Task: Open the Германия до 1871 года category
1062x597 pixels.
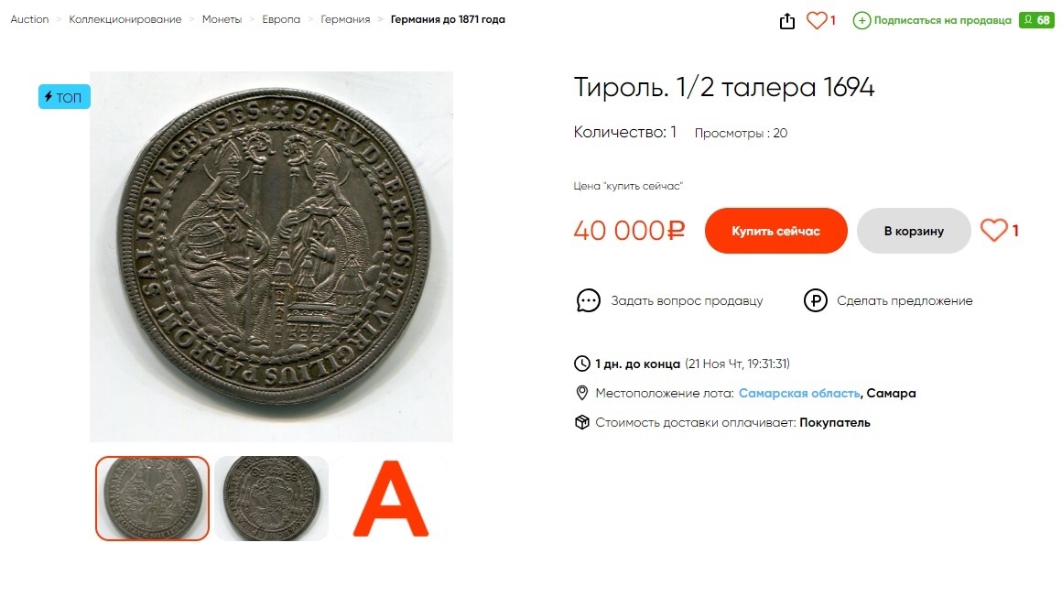Action: (x=446, y=18)
